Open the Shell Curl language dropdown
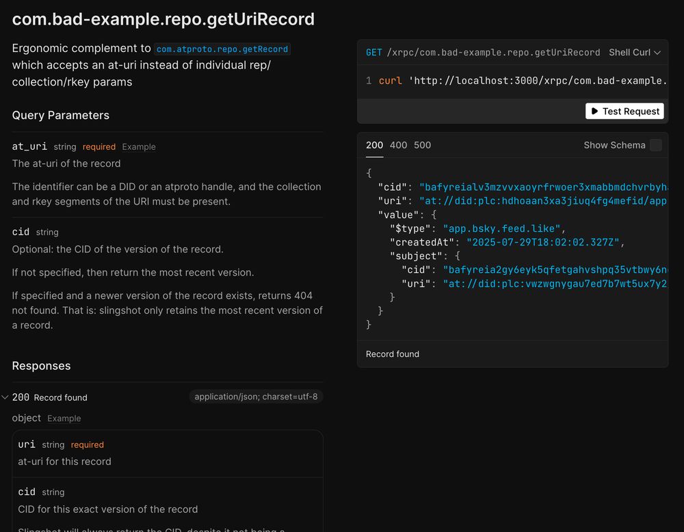This screenshot has width=684, height=532. click(634, 53)
